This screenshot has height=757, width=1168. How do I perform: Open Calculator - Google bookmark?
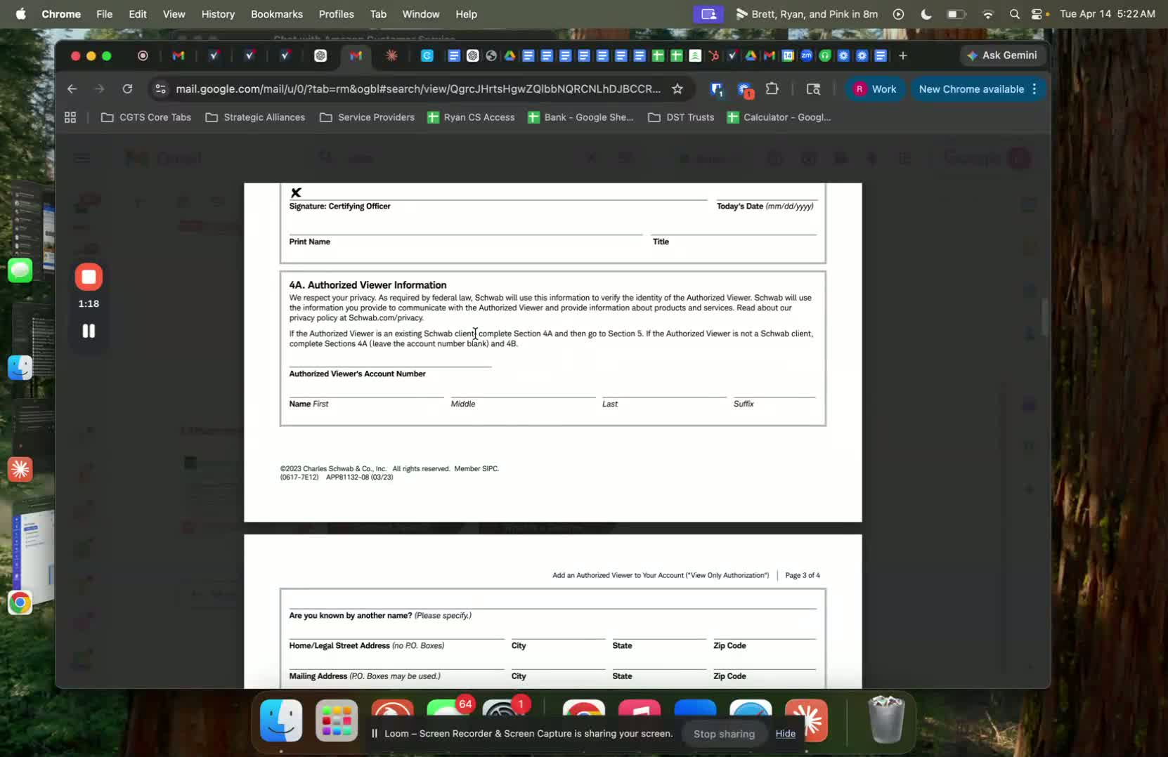pyautogui.click(x=779, y=117)
